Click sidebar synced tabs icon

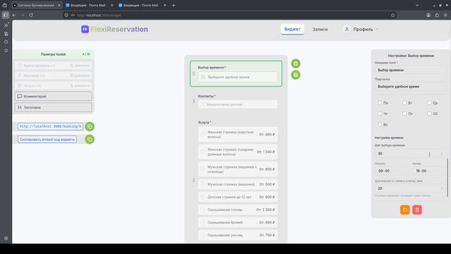(x=6, y=34)
